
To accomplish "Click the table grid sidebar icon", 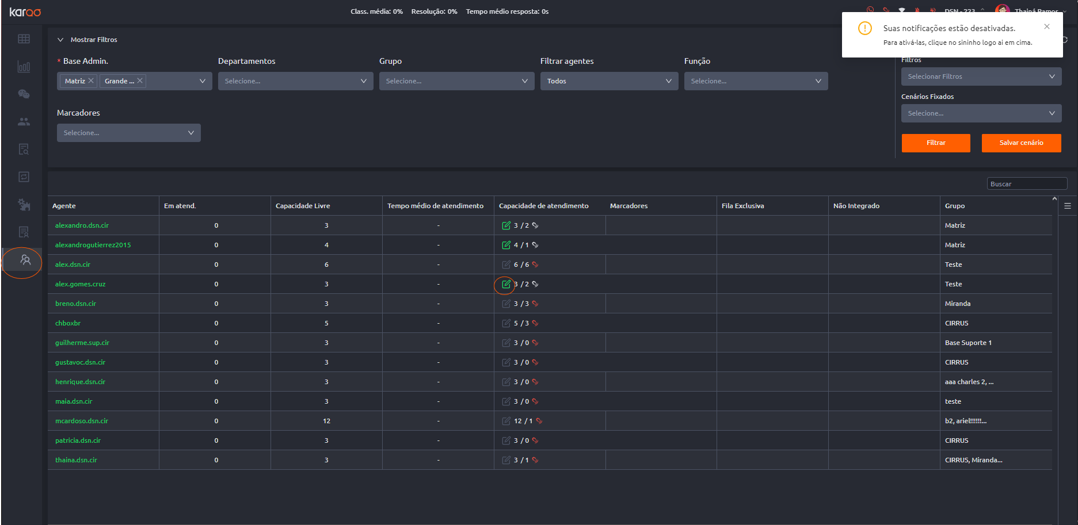I will (24, 39).
